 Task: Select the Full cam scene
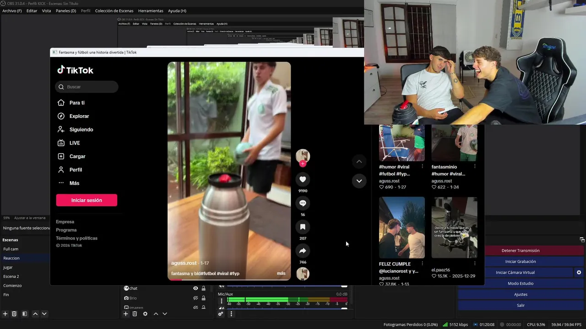[25, 249]
